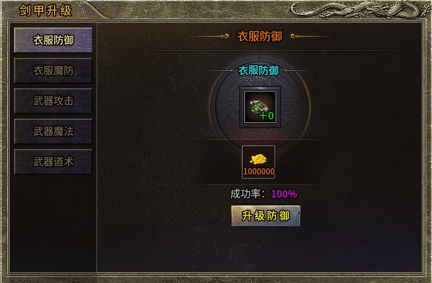Click right scroll ornament beside orange heading
This screenshot has height=283, width=432.
[294, 36]
